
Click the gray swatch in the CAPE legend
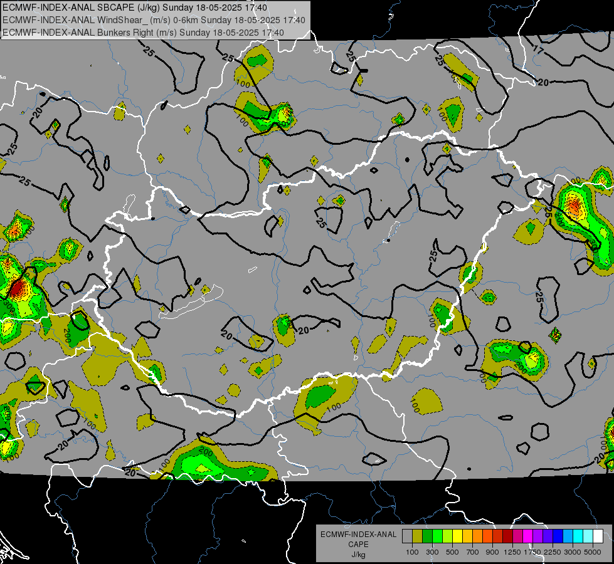(407, 536)
